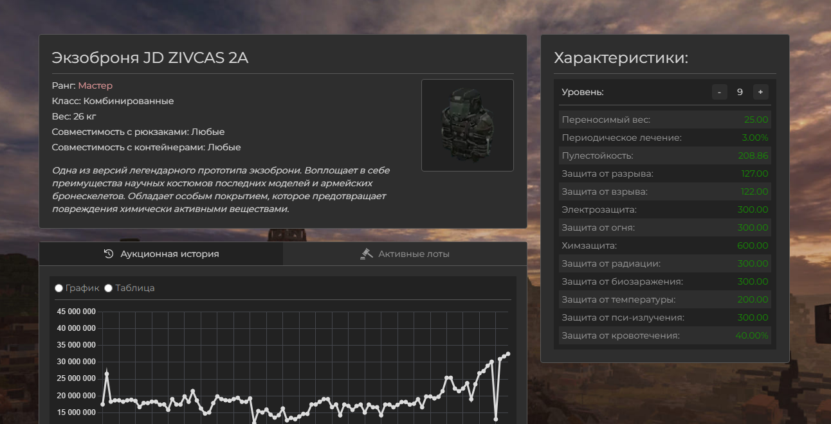Click the 25 000 000 chart axis label

tap(77, 378)
